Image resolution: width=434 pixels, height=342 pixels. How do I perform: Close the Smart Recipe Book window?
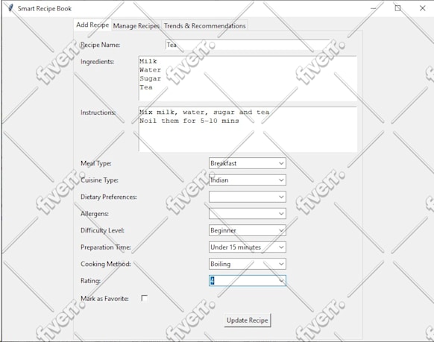(x=422, y=8)
